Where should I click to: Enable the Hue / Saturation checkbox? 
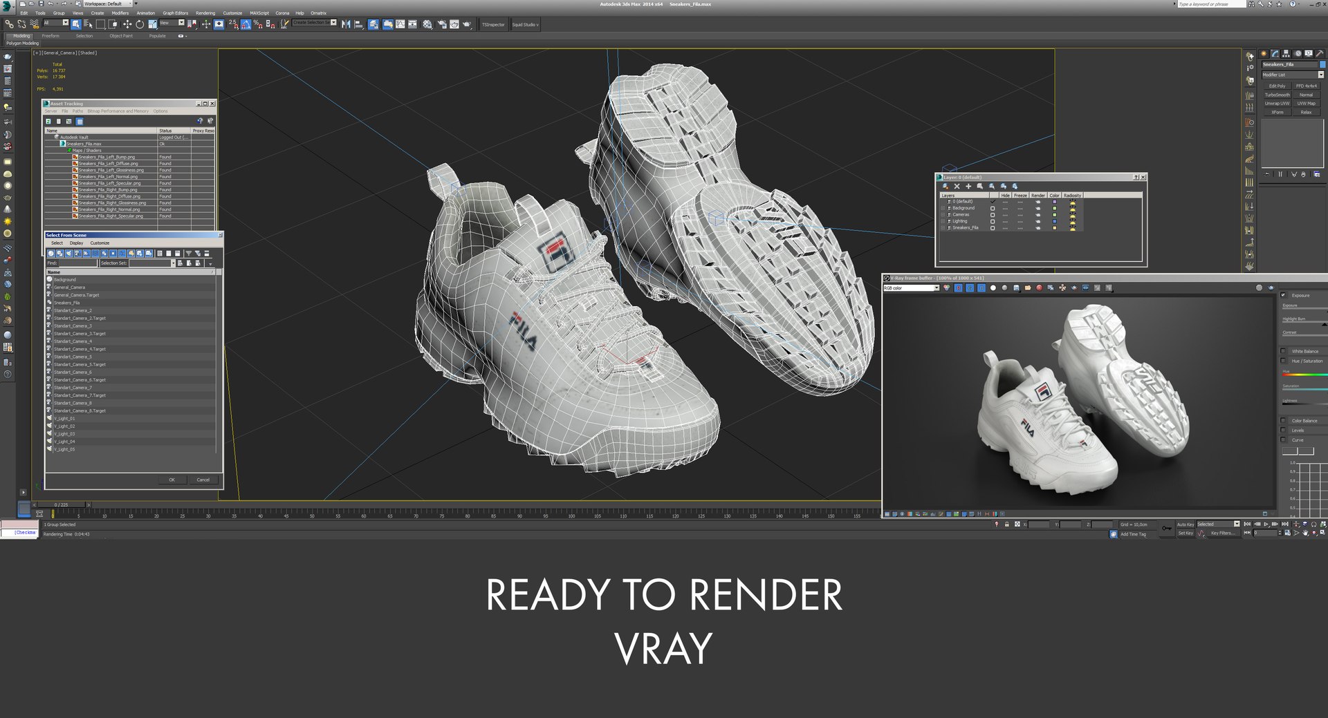[1283, 361]
